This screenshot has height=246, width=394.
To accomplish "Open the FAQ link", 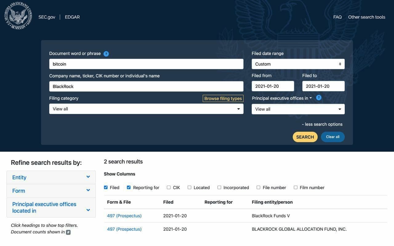I will (x=337, y=17).
